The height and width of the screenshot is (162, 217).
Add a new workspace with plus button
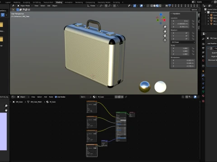point(123,2)
